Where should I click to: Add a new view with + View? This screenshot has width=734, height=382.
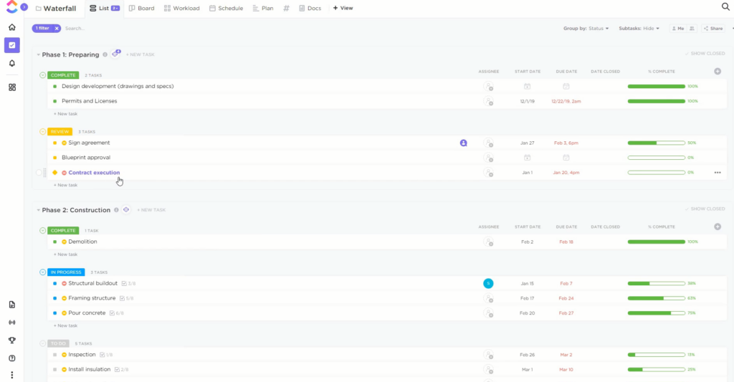coord(343,8)
